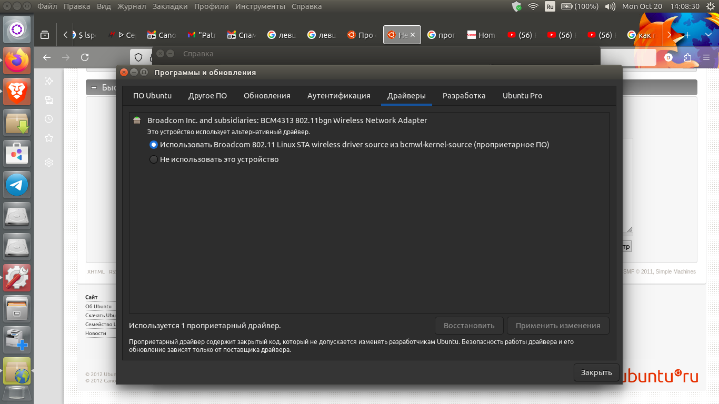Open the sound volume indicator
This screenshot has height=404, width=719.
pos(611,6)
